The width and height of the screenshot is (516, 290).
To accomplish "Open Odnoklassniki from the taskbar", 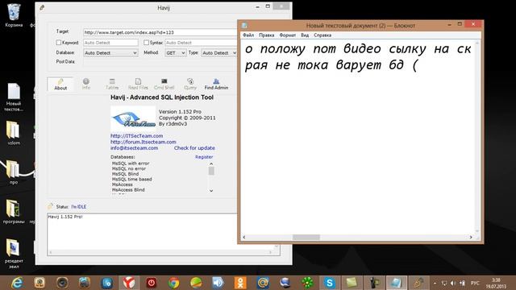I will click(240, 283).
